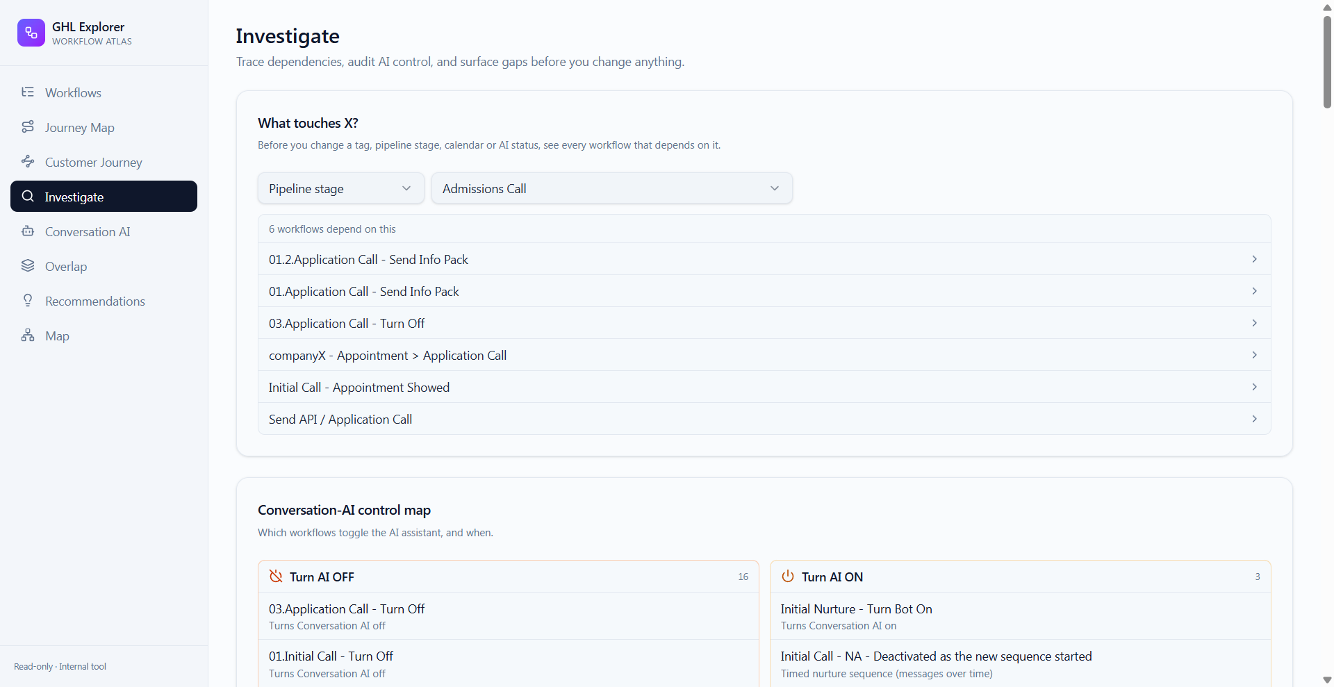This screenshot has height=687, width=1334.
Task: Open the Pipeline stage type dropdown
Action: click(x=340, y=188)
